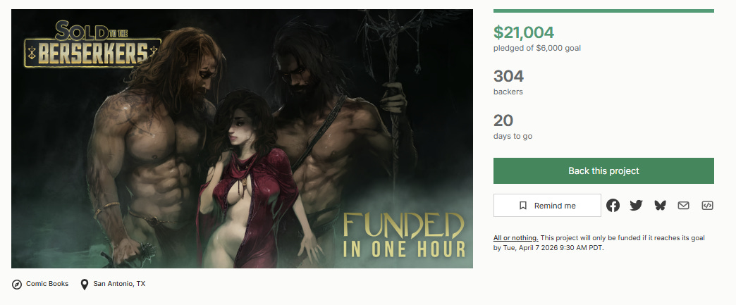Click the bookmark icon in Remind me
Screen dimensions: 736x305
(523, 206)
